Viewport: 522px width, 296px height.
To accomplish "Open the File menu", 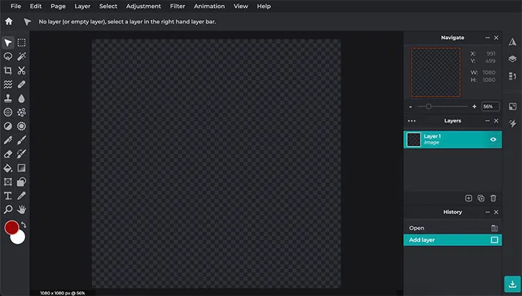I will tap(15, 6).
